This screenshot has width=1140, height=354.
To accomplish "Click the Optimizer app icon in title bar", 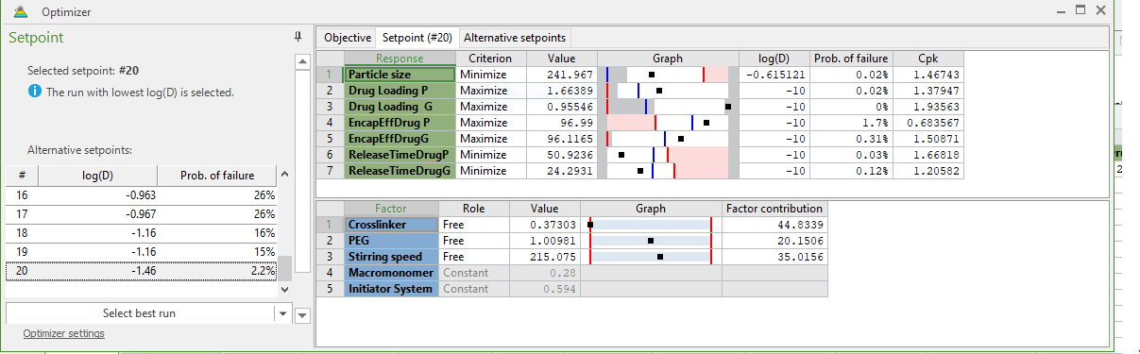I will tap(22, 12).
